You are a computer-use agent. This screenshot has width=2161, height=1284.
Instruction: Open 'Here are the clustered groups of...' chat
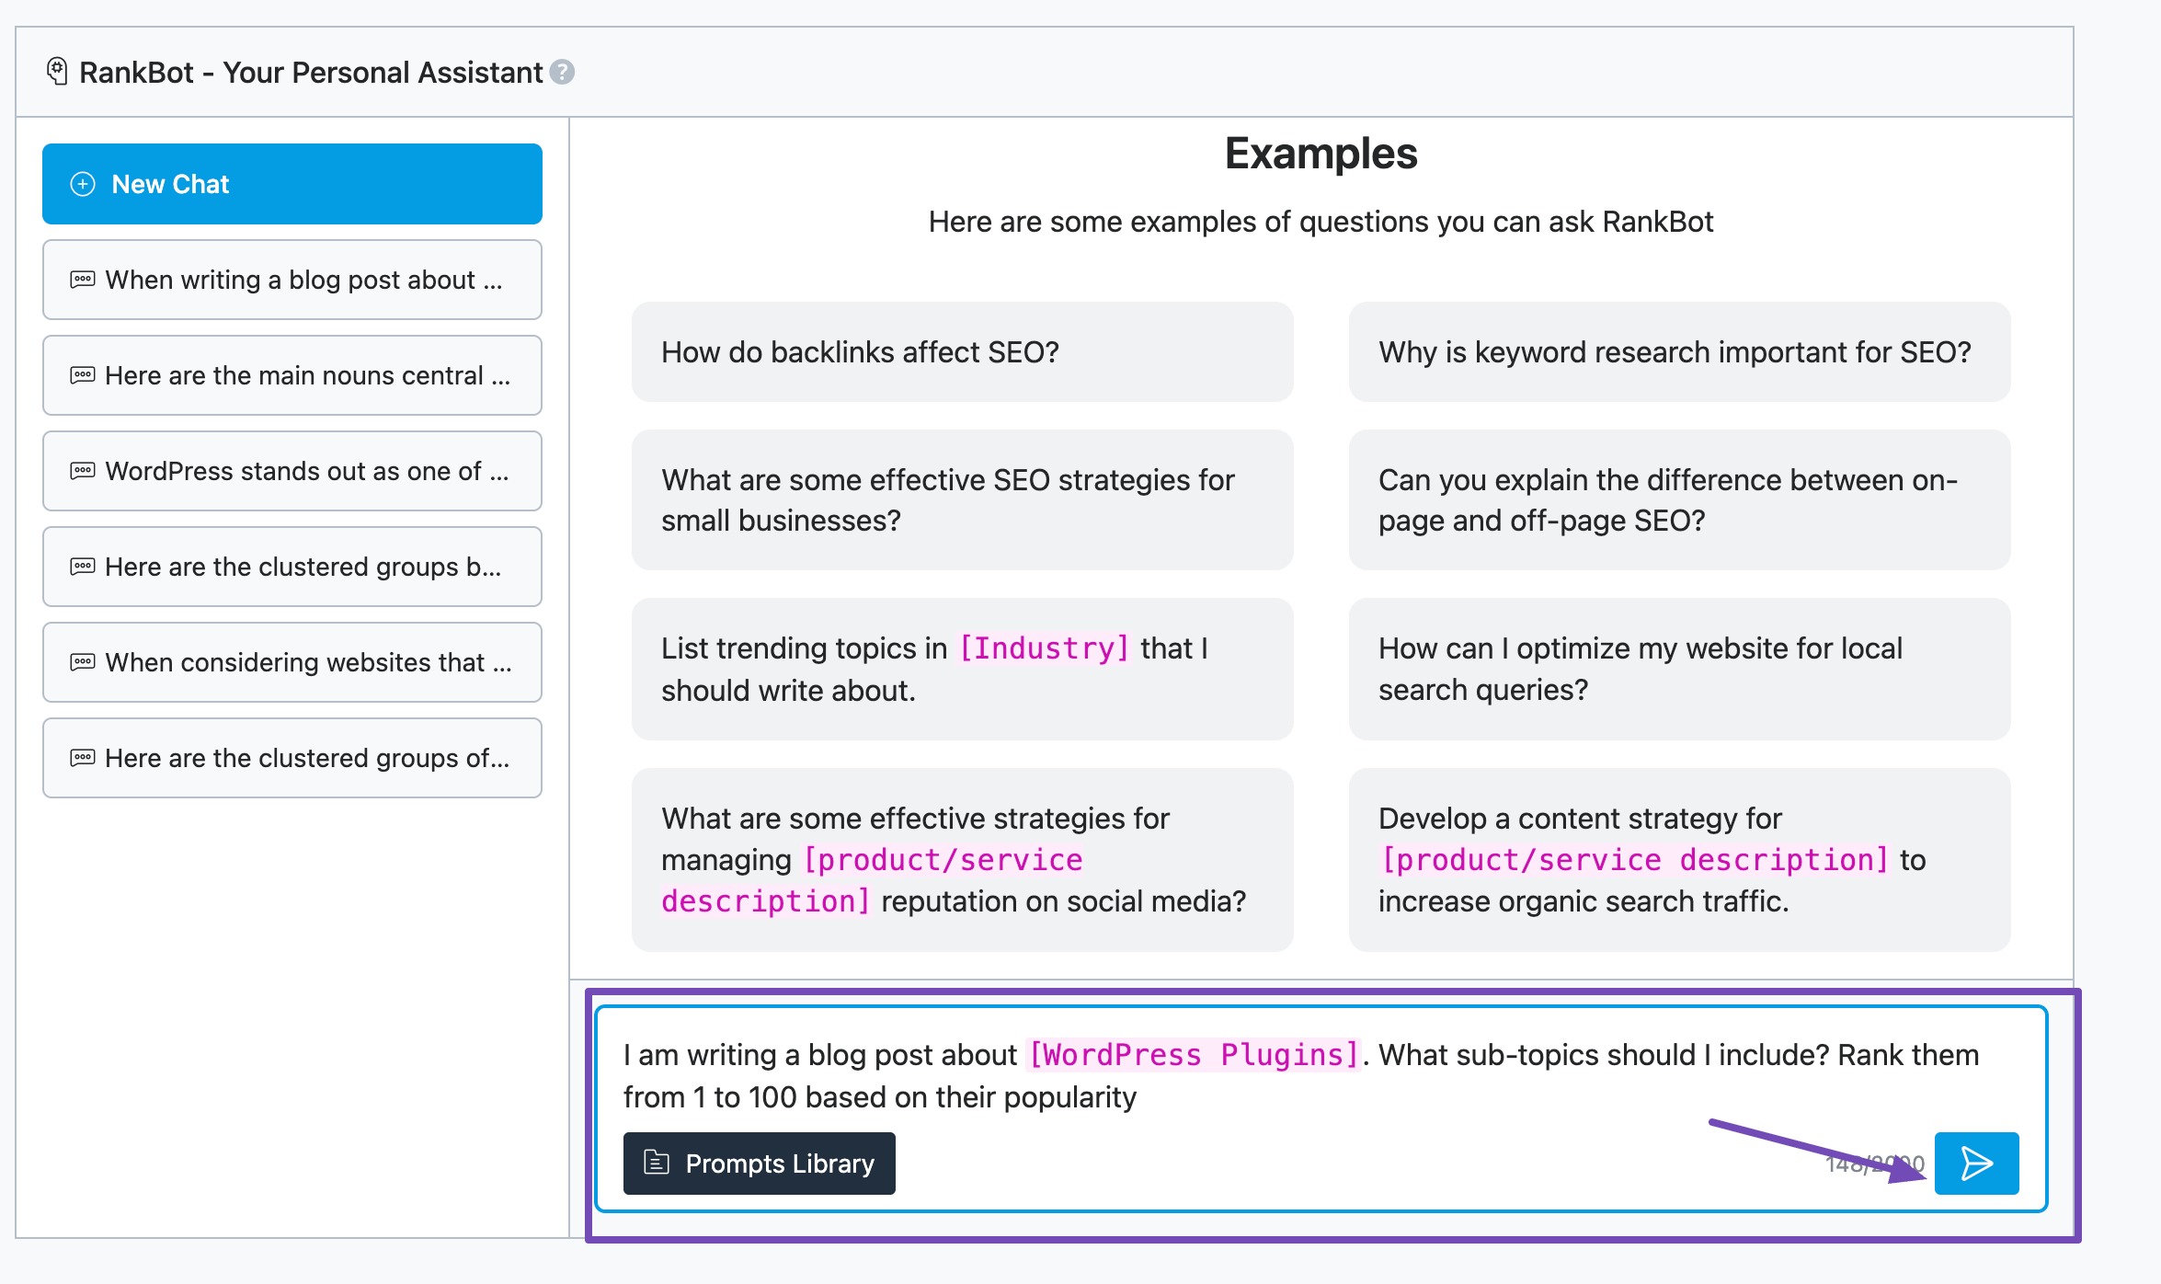292,758
